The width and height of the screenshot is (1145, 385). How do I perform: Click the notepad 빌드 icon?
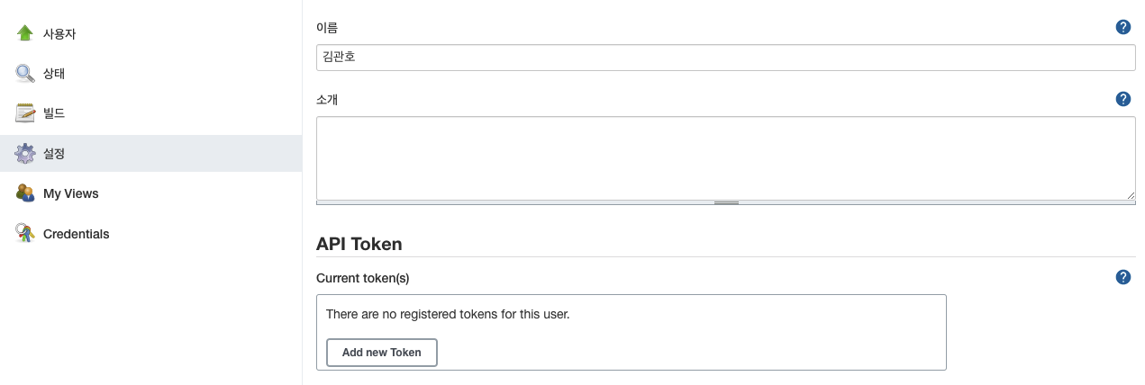point(25,113)
